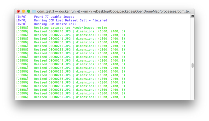
Task: Click the Running ODM Load Dataset Cell line
Action: (x=61, y=20)
